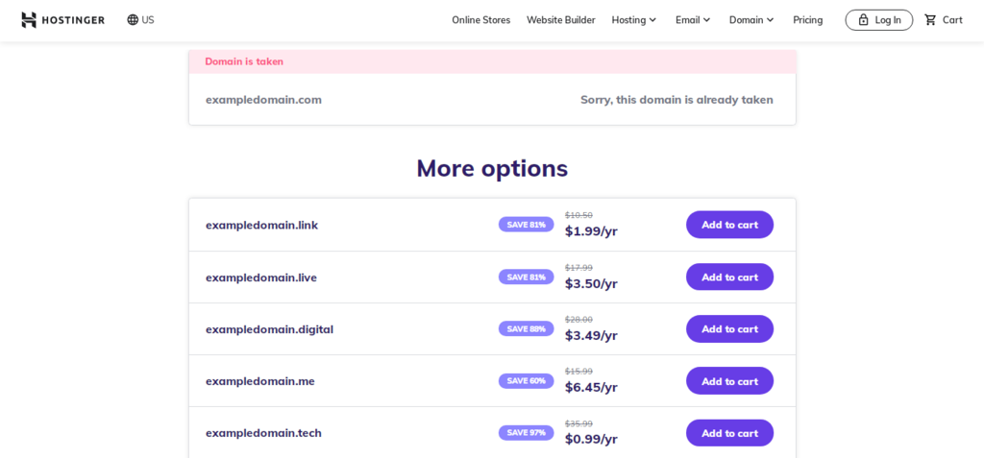Click the shopping cart icon

930,20
